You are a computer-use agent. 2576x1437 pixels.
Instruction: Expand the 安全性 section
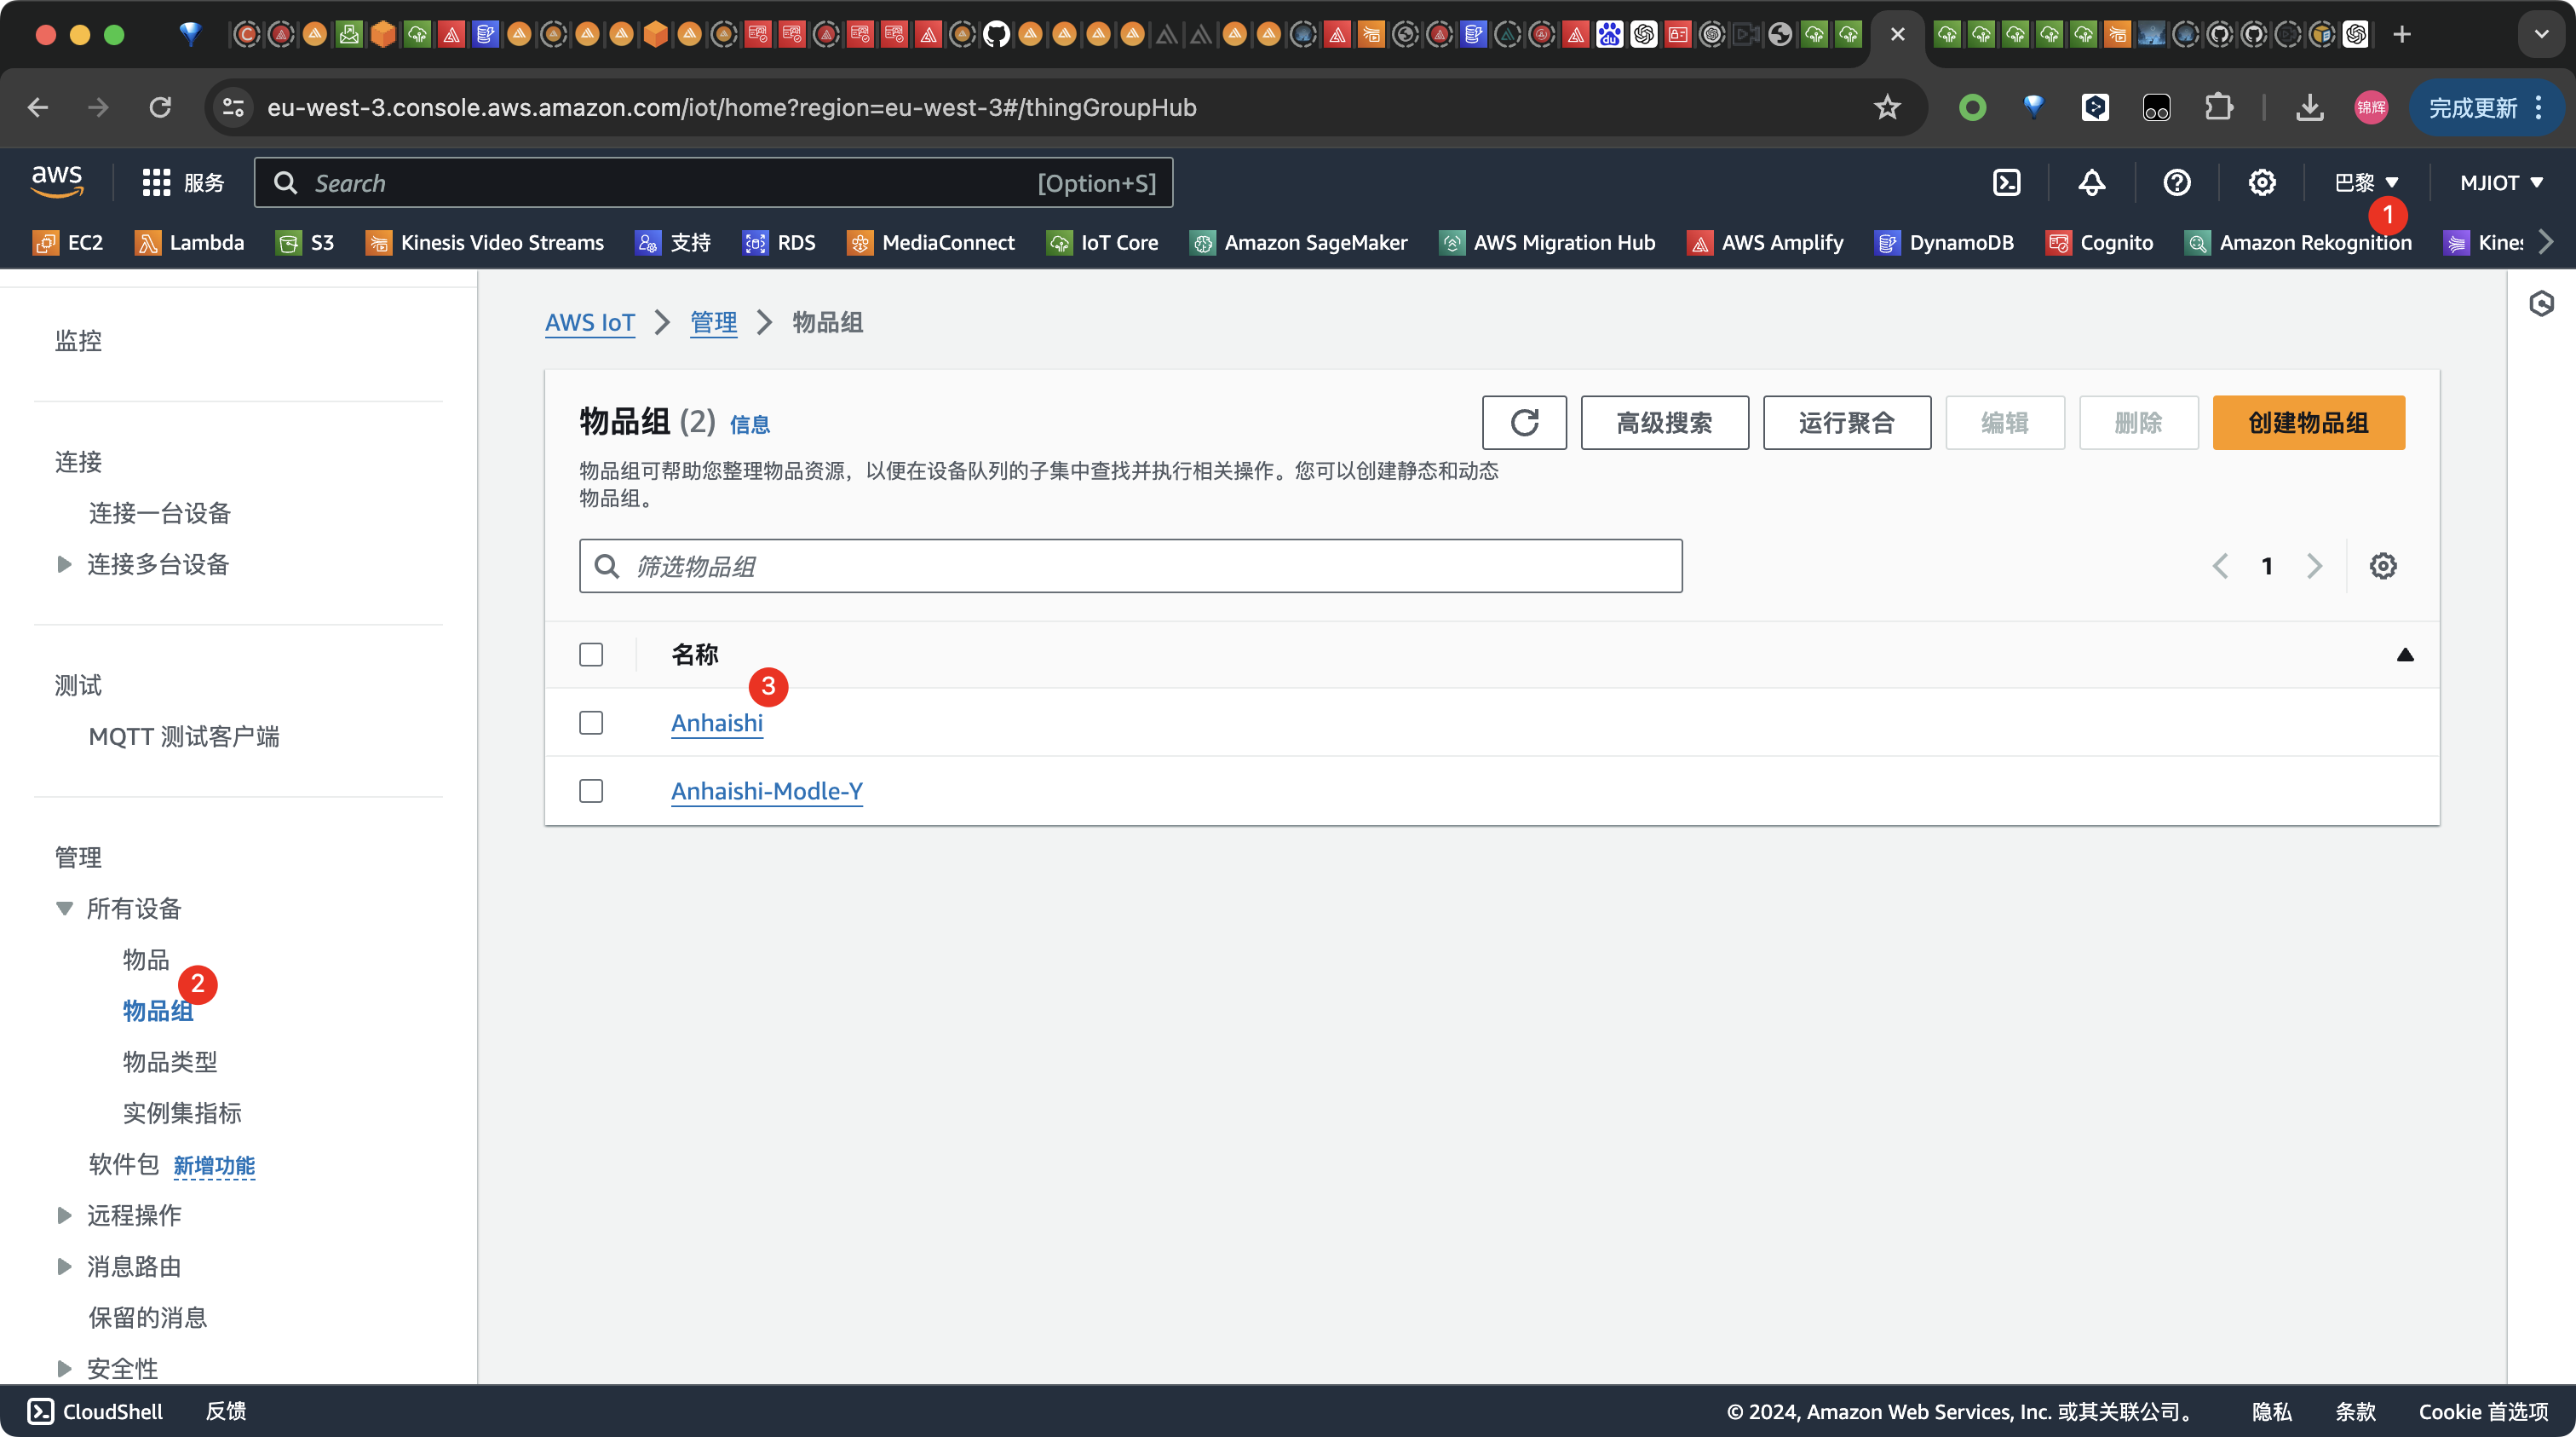[64, 1368]
